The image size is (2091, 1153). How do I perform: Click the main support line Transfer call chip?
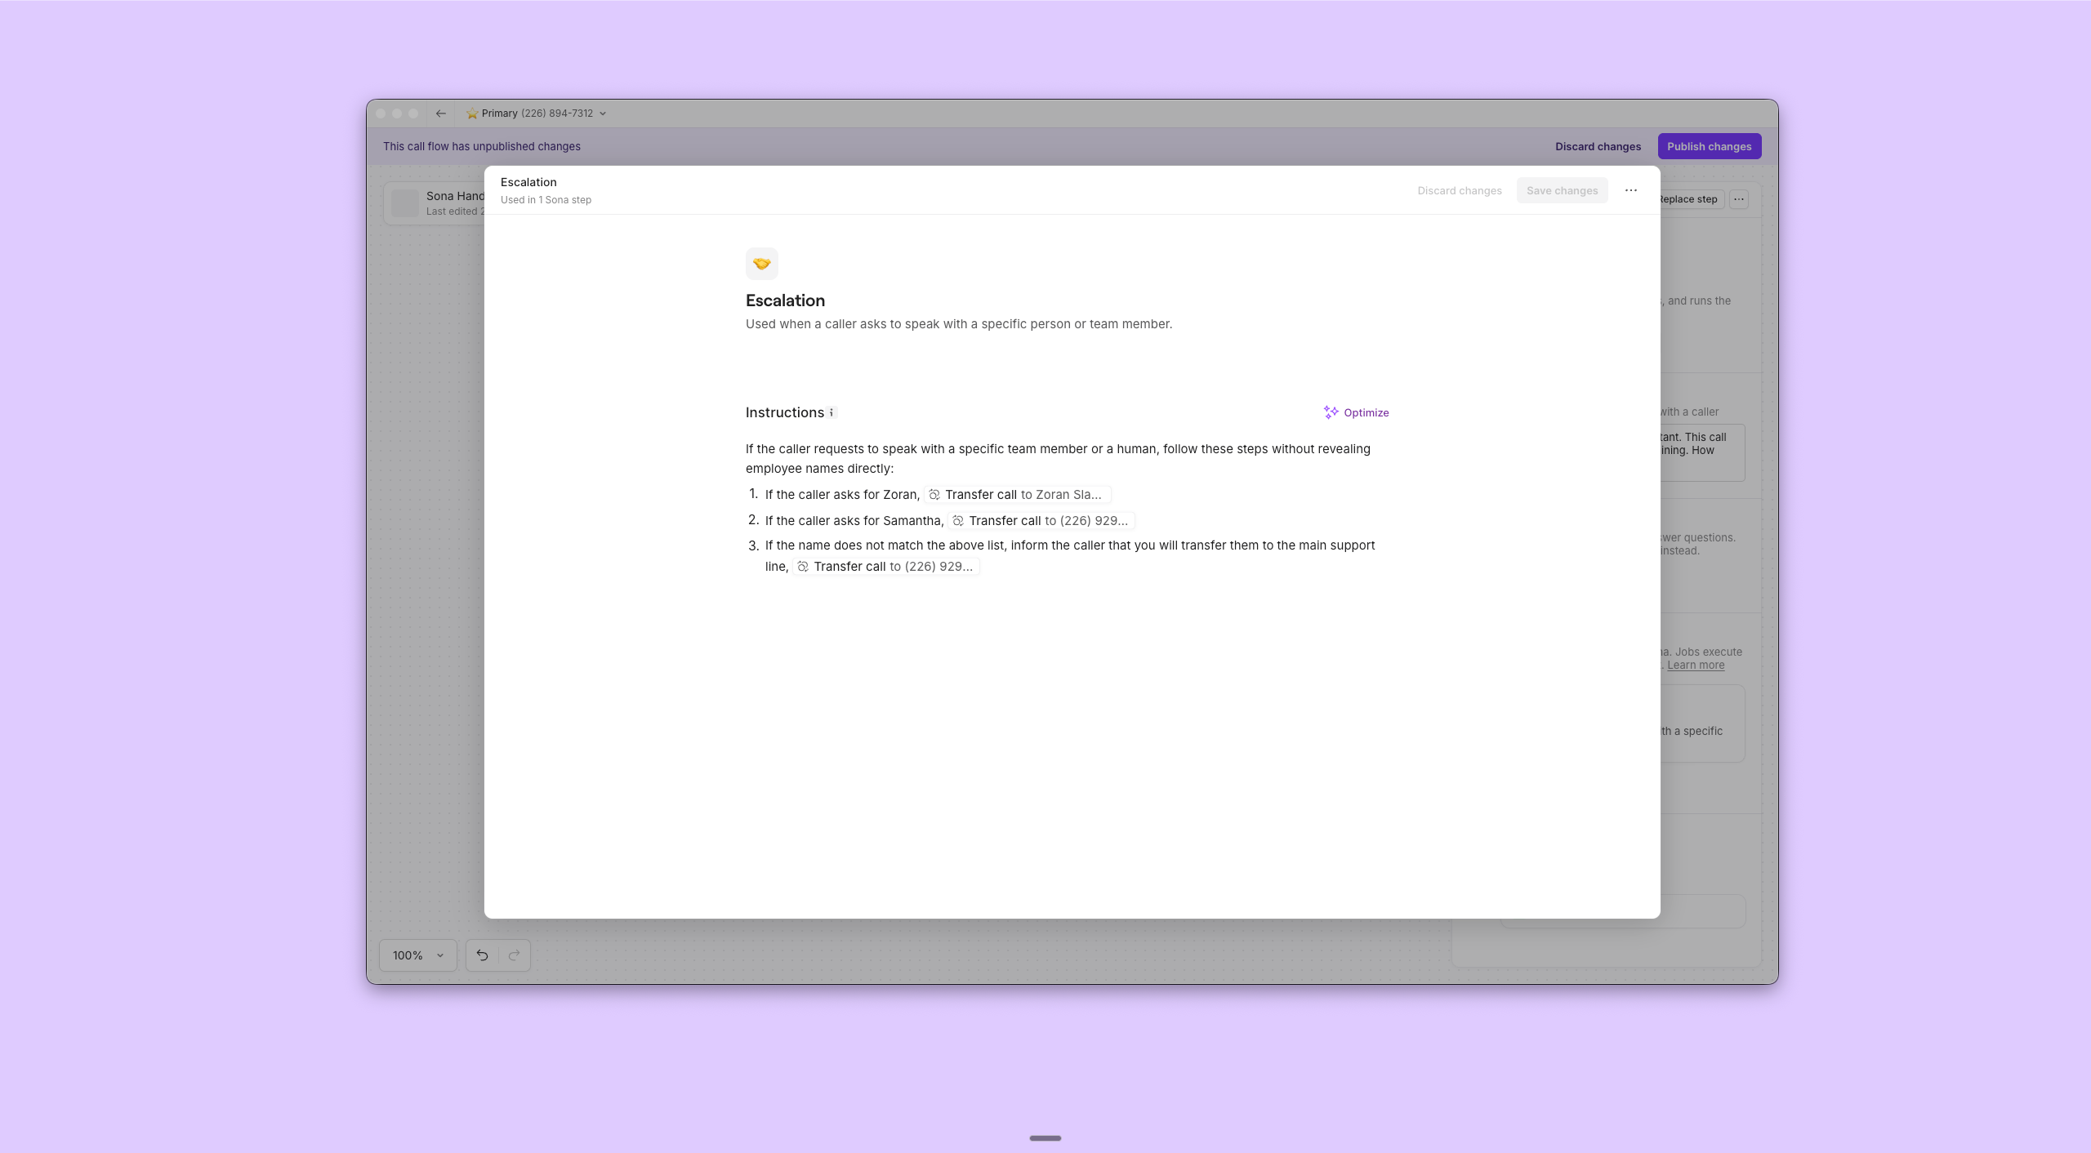pyautogui.click(x=886, y=567)
